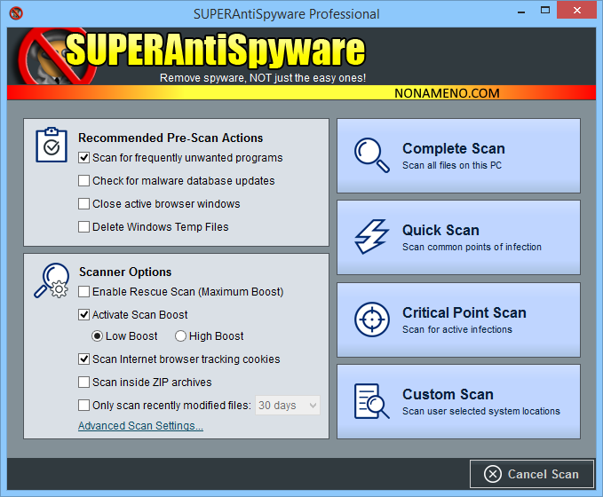Start the Quick Scan
603x497 pixels.
click(458, 238)
